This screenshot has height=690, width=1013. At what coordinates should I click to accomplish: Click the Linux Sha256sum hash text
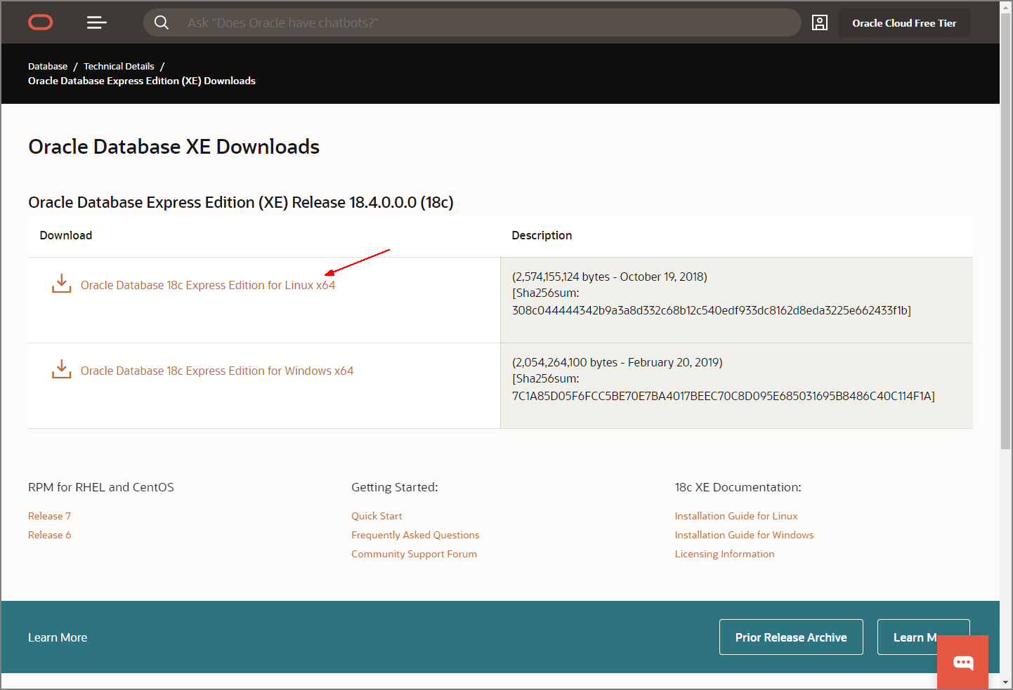click(711, 310)
